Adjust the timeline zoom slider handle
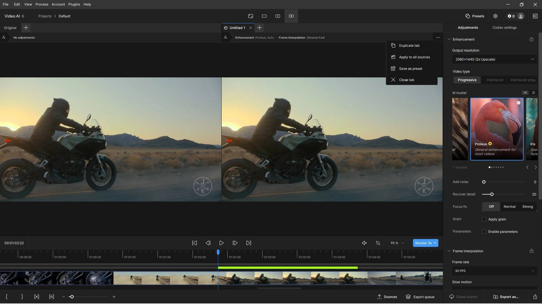Screen dimensions: 542x304 coord(72,297)
